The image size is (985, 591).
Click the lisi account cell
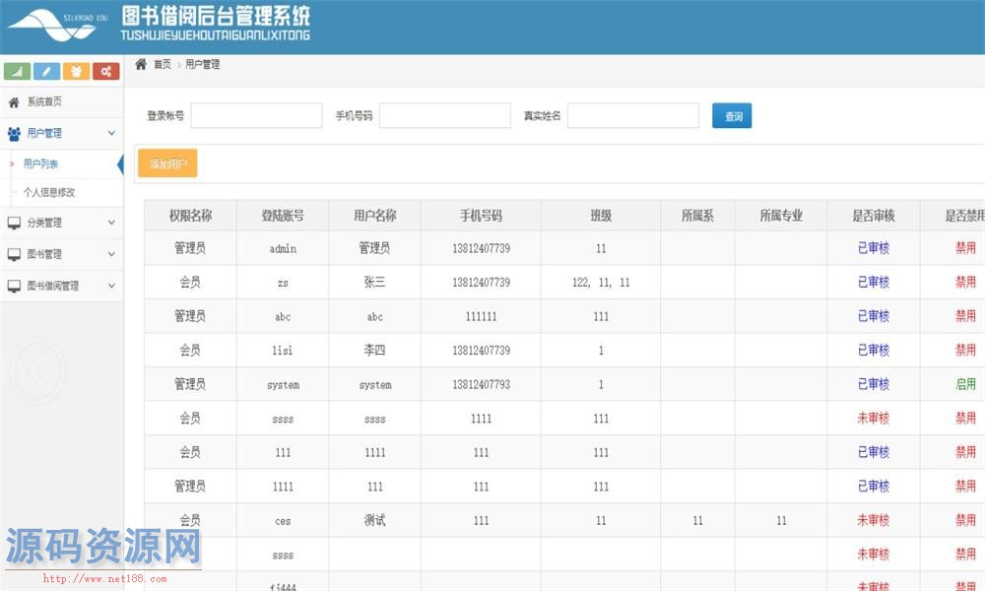(283, 350)
